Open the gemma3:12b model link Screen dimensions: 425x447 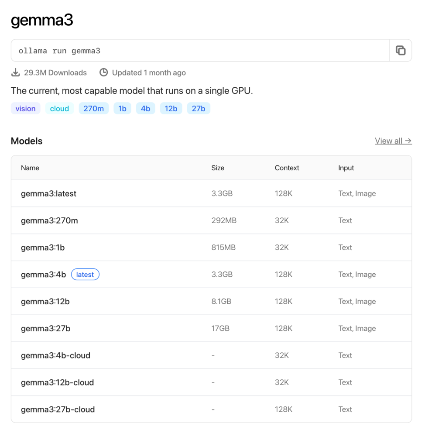(45, 302)
